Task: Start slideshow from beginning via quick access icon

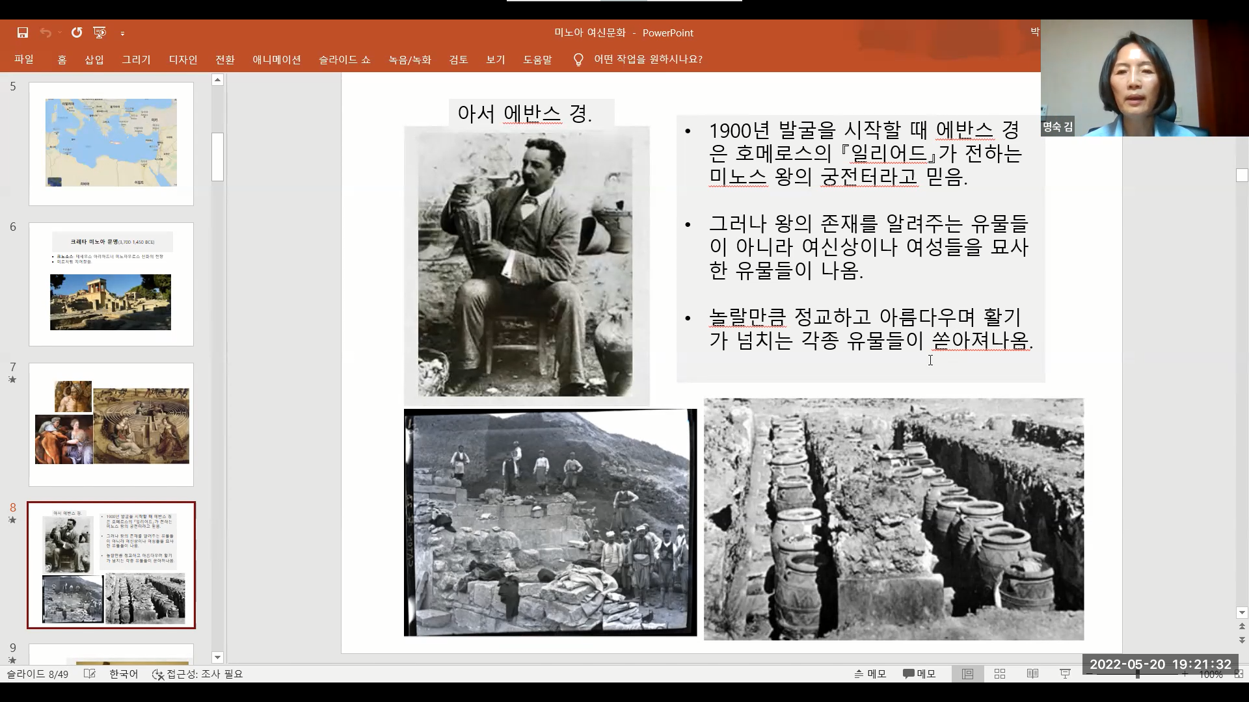Action: click(x=100, y=32)
